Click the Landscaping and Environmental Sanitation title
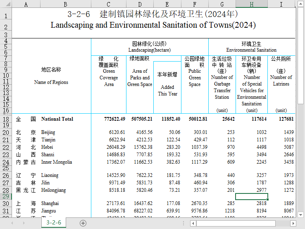The height and width of the screenshot is (229, 305). pos(153,25)
